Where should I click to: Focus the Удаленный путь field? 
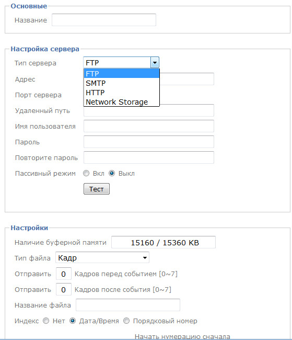149,110
